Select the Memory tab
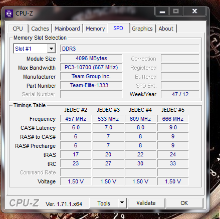Image resolution: width=220 pixels, height=219 pixels. tap(95, 29)
